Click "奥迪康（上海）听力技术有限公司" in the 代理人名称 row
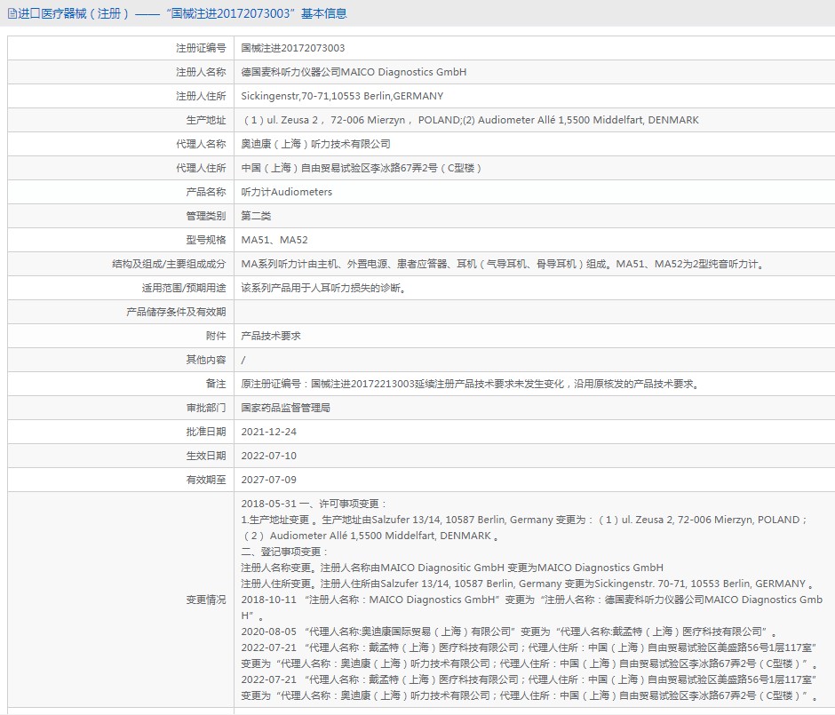835x715 pixels. 315,144
